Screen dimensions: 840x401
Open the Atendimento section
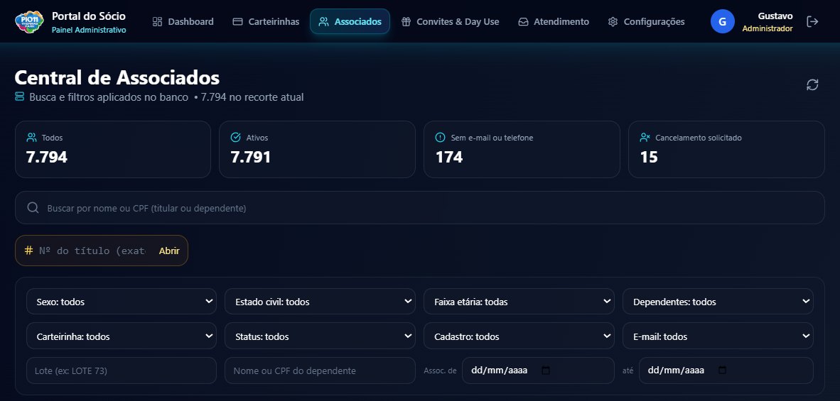click(x=554, y=21)
